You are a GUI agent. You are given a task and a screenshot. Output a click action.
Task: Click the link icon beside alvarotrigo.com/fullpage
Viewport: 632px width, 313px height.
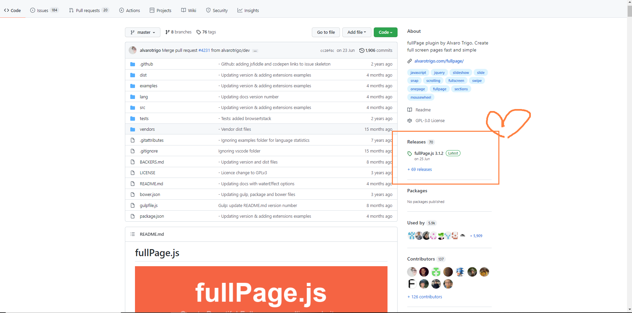[x=409, y=61]
